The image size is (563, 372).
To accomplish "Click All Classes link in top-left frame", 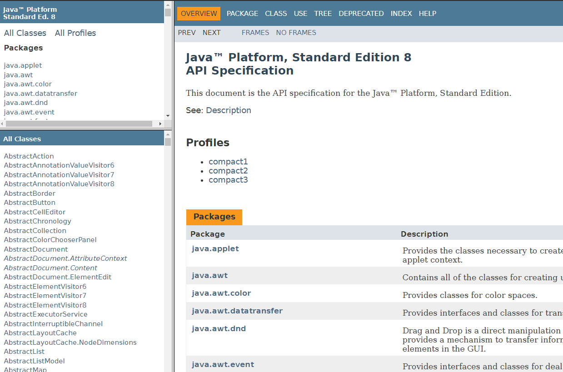I will [x=25, y=33].
